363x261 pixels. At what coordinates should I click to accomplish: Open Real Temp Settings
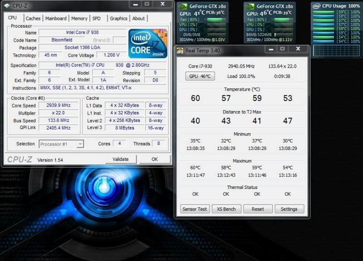(x=289, y=209)
